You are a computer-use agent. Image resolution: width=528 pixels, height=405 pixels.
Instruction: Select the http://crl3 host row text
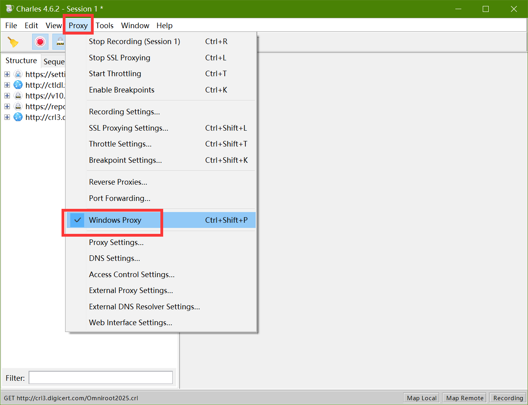pos(45,117)
